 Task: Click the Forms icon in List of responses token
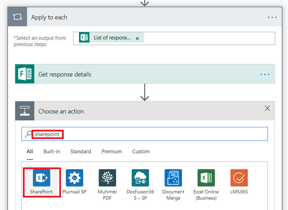[84, 37]
